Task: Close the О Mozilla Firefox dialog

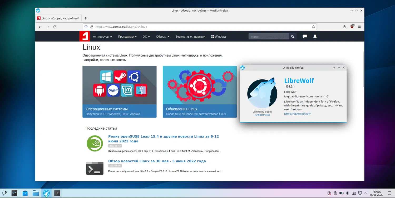Action: click(344, 68)
